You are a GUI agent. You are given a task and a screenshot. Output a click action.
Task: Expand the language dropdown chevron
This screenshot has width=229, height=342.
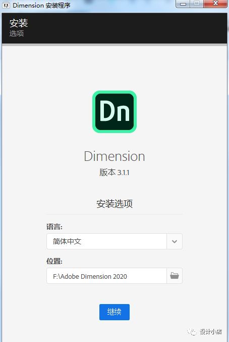coord(175,241)
